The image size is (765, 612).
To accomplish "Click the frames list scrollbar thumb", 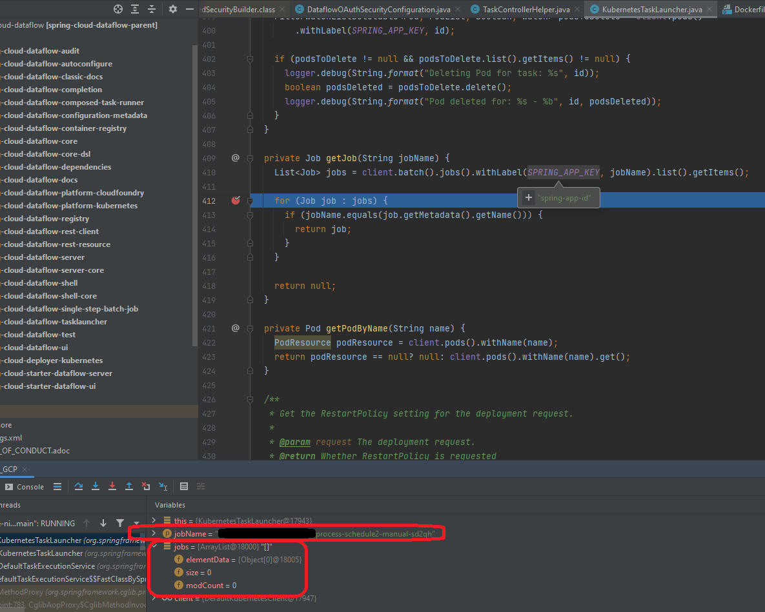I will click(143, 541).
